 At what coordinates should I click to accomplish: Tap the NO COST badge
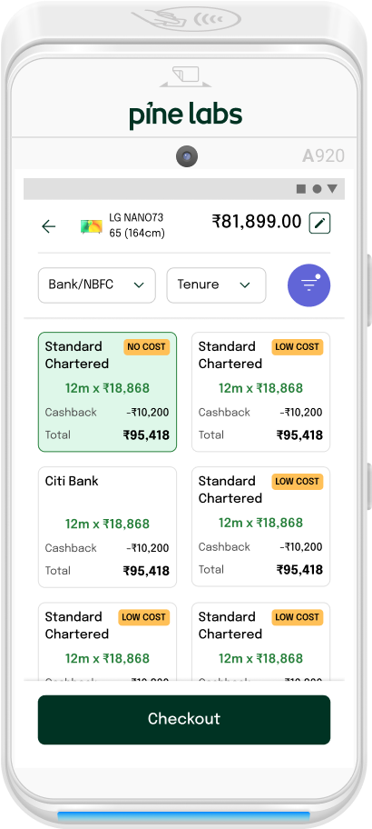pyautogui.click(x=147, y=347)
